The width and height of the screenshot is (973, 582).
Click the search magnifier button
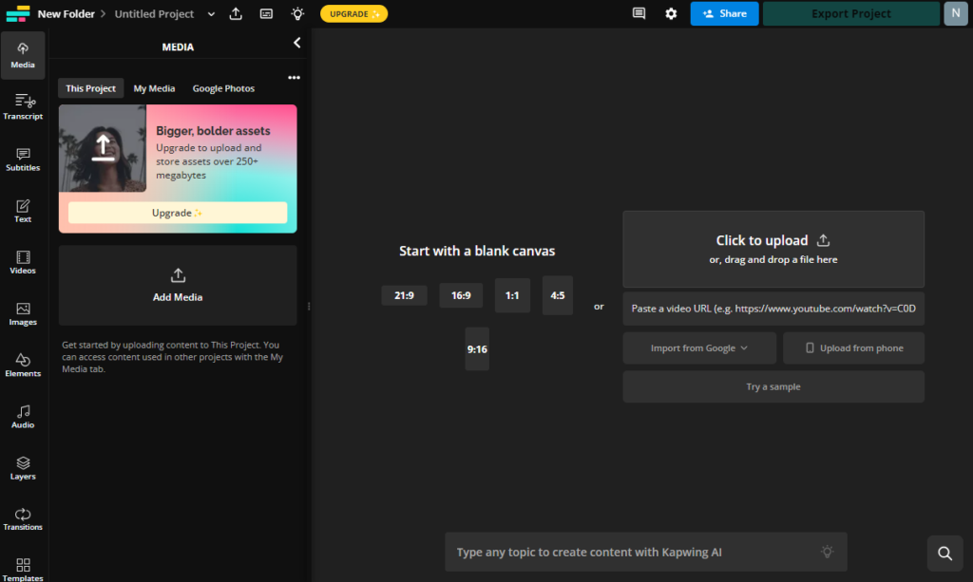click(944, 554)
